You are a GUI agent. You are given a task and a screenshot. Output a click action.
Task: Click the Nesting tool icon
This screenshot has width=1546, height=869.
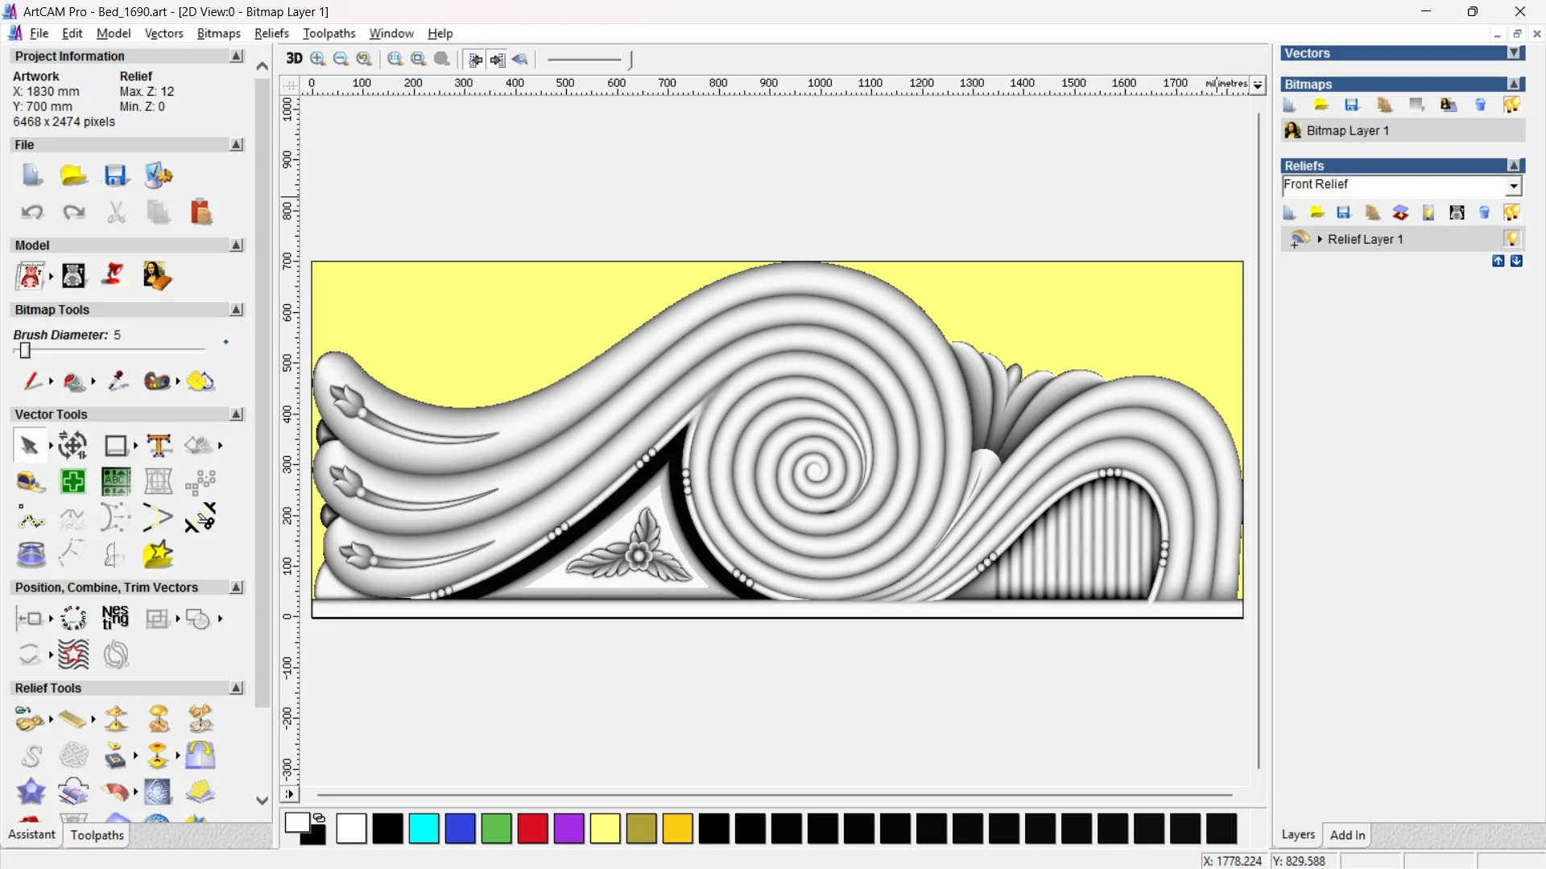(115, 618)
